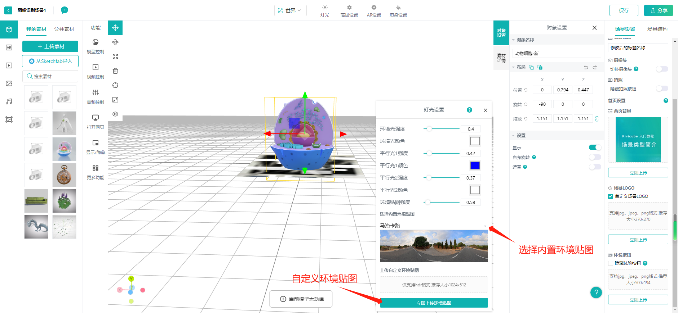Click the delete trash icon in toolbar
Screen dimensions: 678x313
pyautogui.click(x=115, y=71)
